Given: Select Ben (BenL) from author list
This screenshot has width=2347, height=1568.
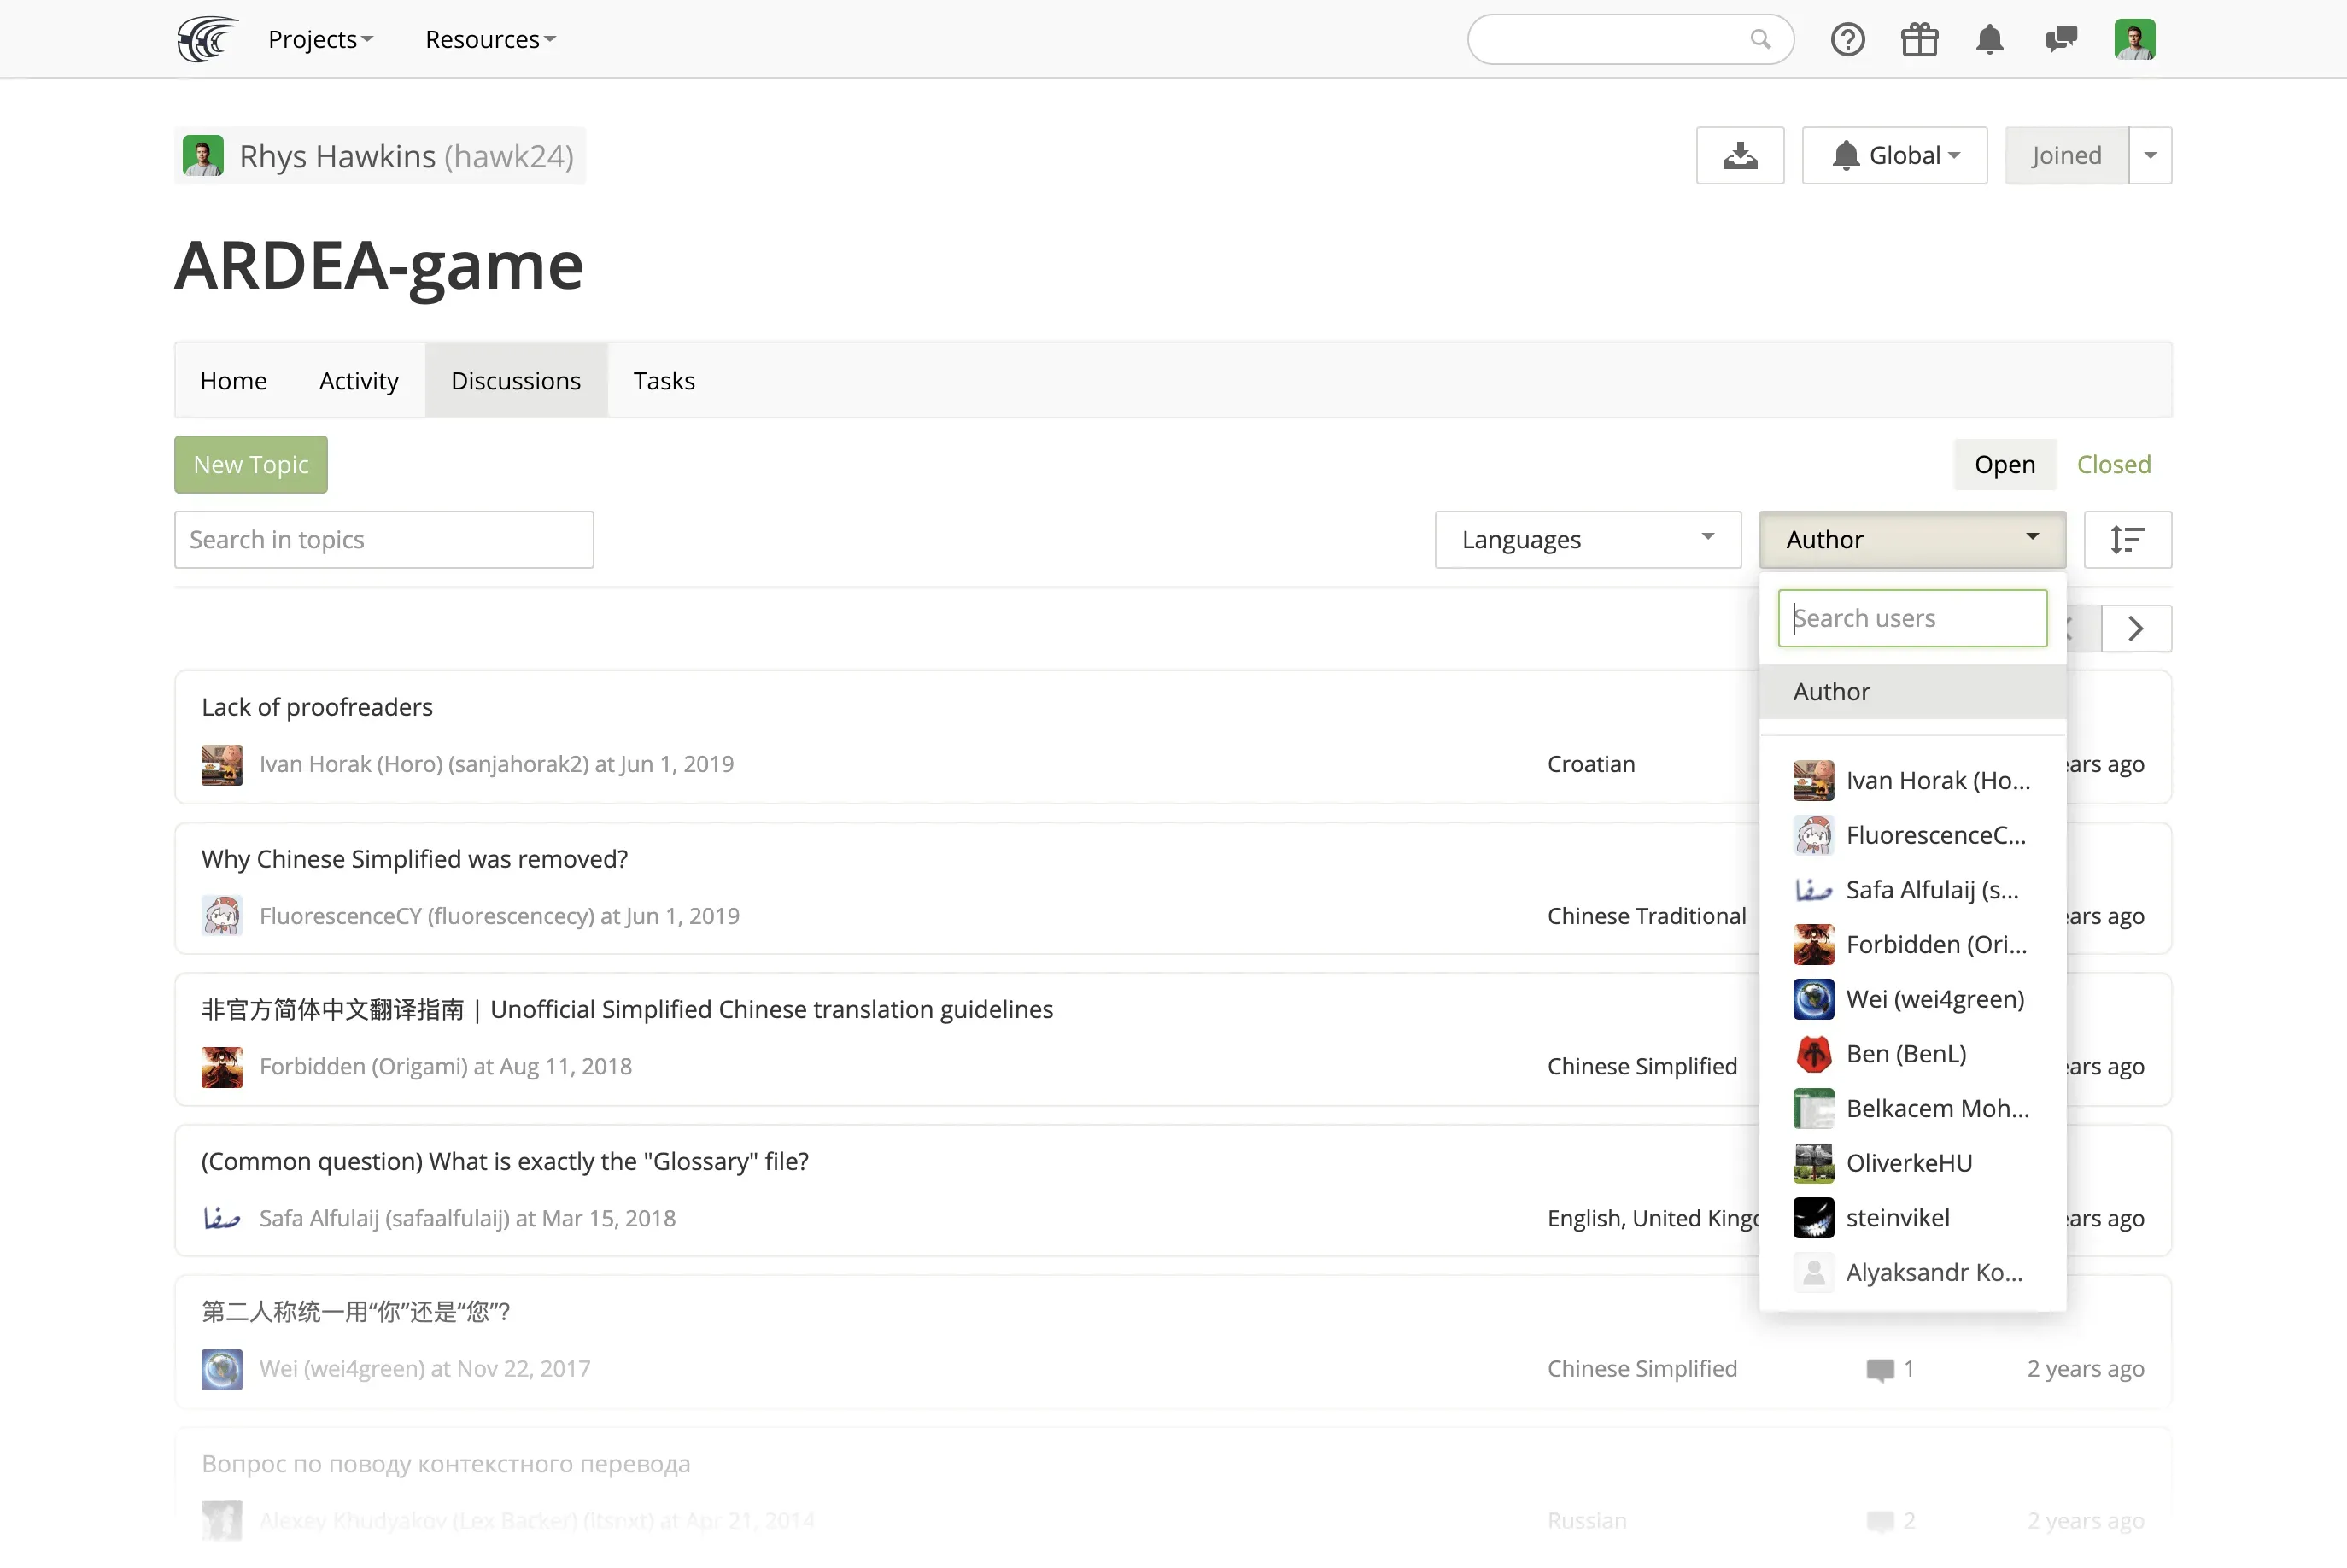Looking at the screenshot, I should [1905, 1053].
